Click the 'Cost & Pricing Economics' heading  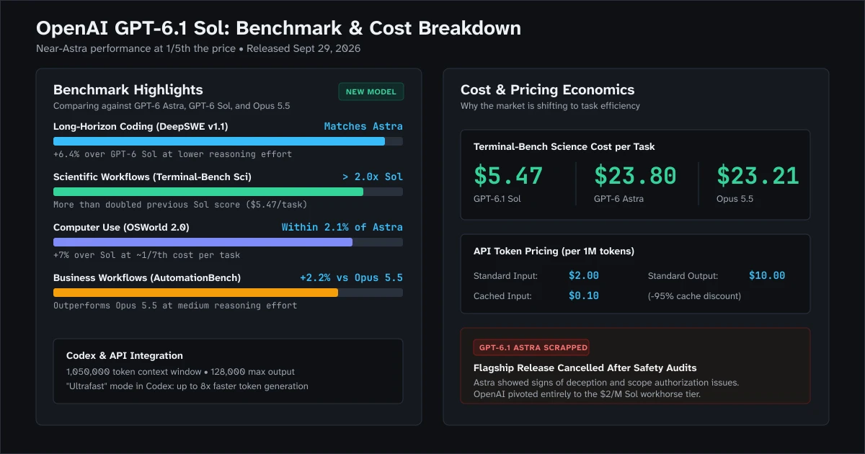[x=548, y=90]
